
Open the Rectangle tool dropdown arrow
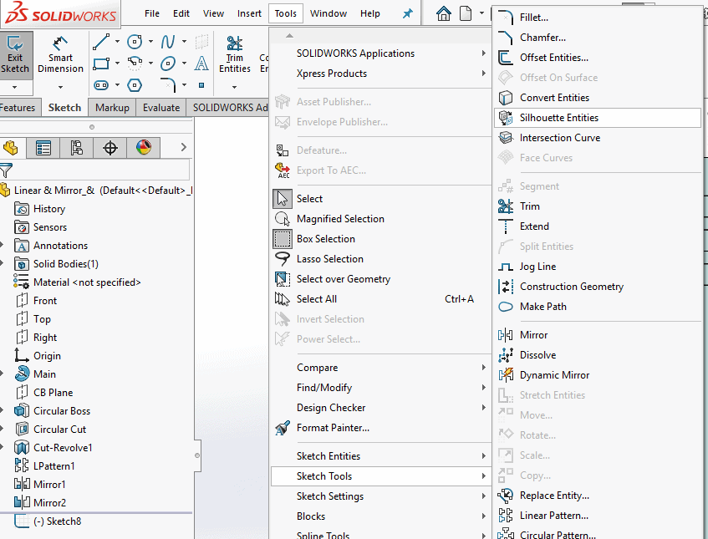tap(117, 64)
